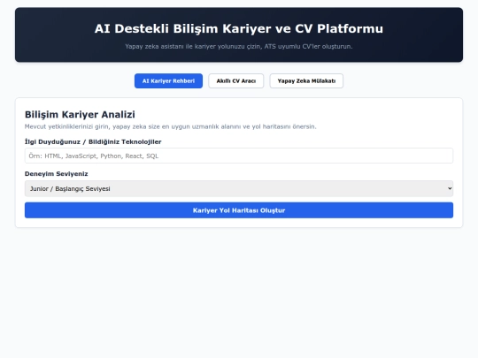Focus the technologies input with HTML, JavaScript placeholder
478x358 pixels.
(239, 156)
